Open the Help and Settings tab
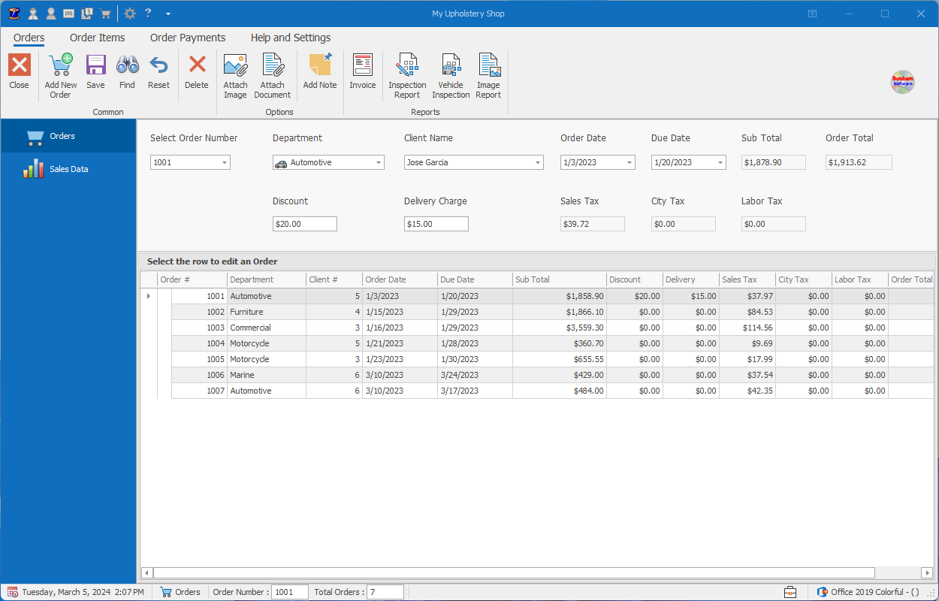 (290, 38)
